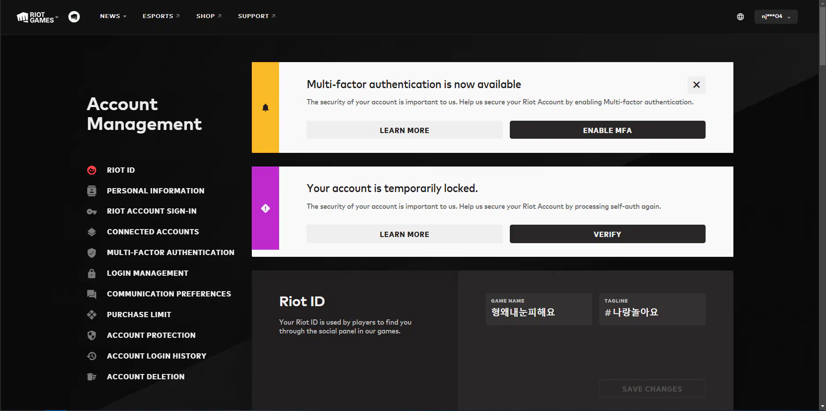Click LEARN MORE in the MFA banner
This screenshot has width=826, height=411.
tap(404, 130)
